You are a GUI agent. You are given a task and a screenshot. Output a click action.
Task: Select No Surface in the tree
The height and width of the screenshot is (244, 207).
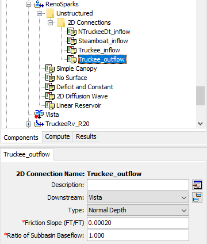tap(72, 78)
